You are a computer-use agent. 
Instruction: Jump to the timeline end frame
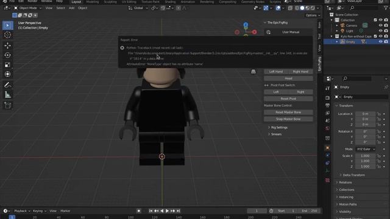click(179, 211)
